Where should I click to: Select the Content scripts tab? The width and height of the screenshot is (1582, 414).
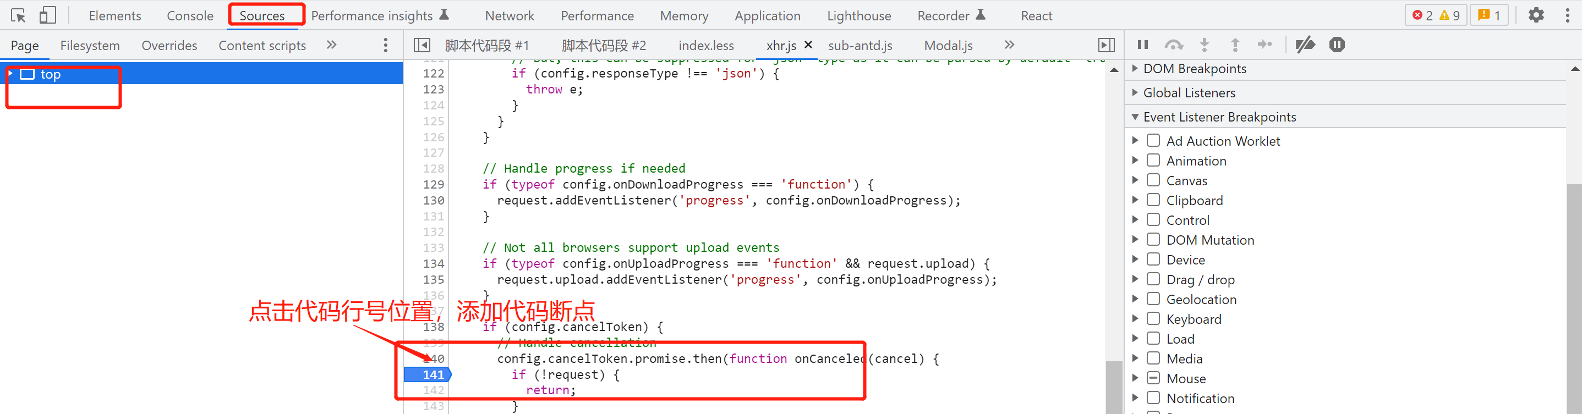(x=262, y=46)
